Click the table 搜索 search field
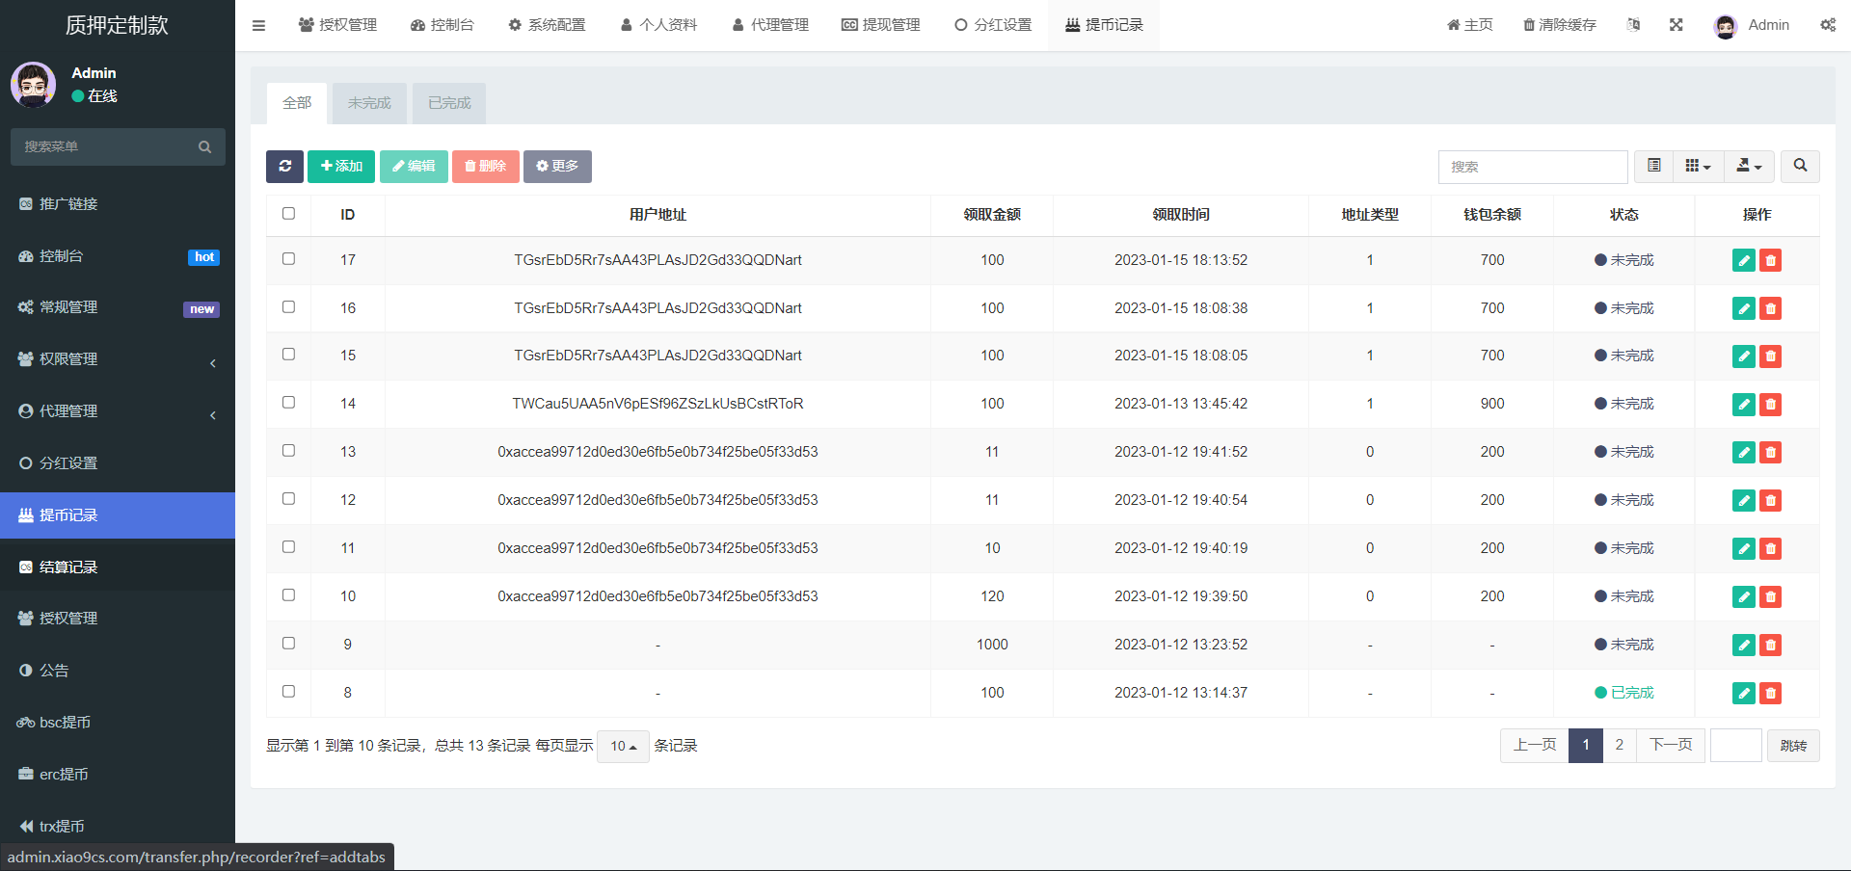The height and width of the screenshot is (871, 1851). click(x=1533, y=167)
